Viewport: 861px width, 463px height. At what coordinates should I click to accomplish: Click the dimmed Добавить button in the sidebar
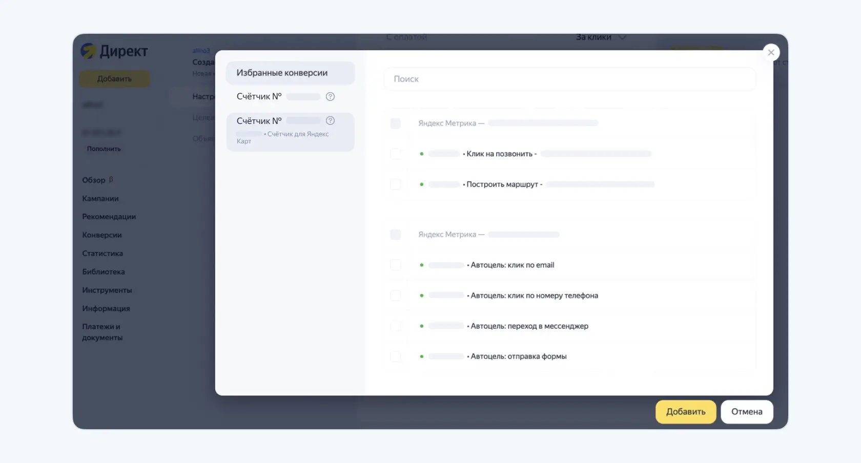coord(114,79)
